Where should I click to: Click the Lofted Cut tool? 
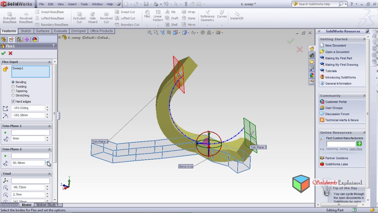click(125, 18)
